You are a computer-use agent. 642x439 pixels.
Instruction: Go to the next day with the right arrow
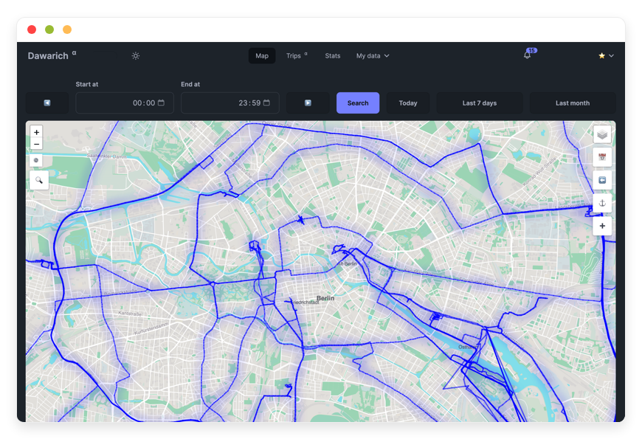coord(308,103)
